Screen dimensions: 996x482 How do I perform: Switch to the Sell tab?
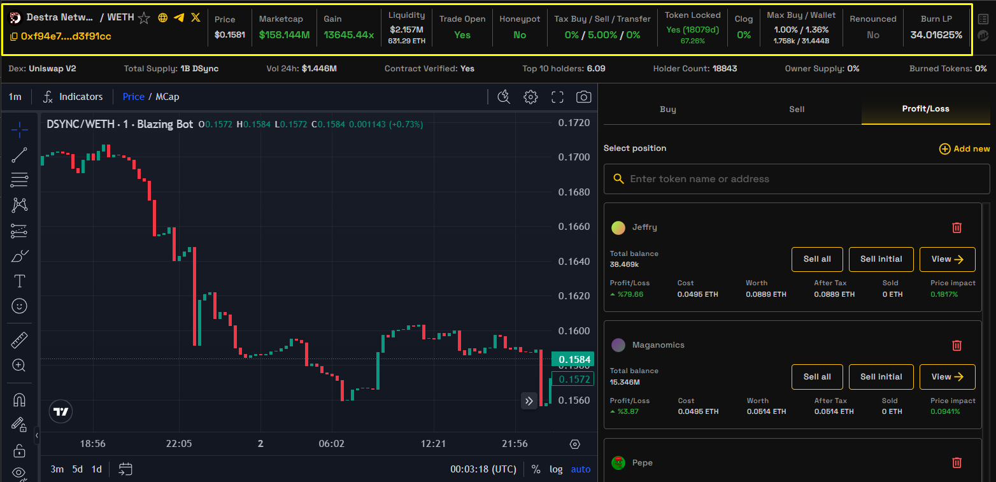click(797, 110)
